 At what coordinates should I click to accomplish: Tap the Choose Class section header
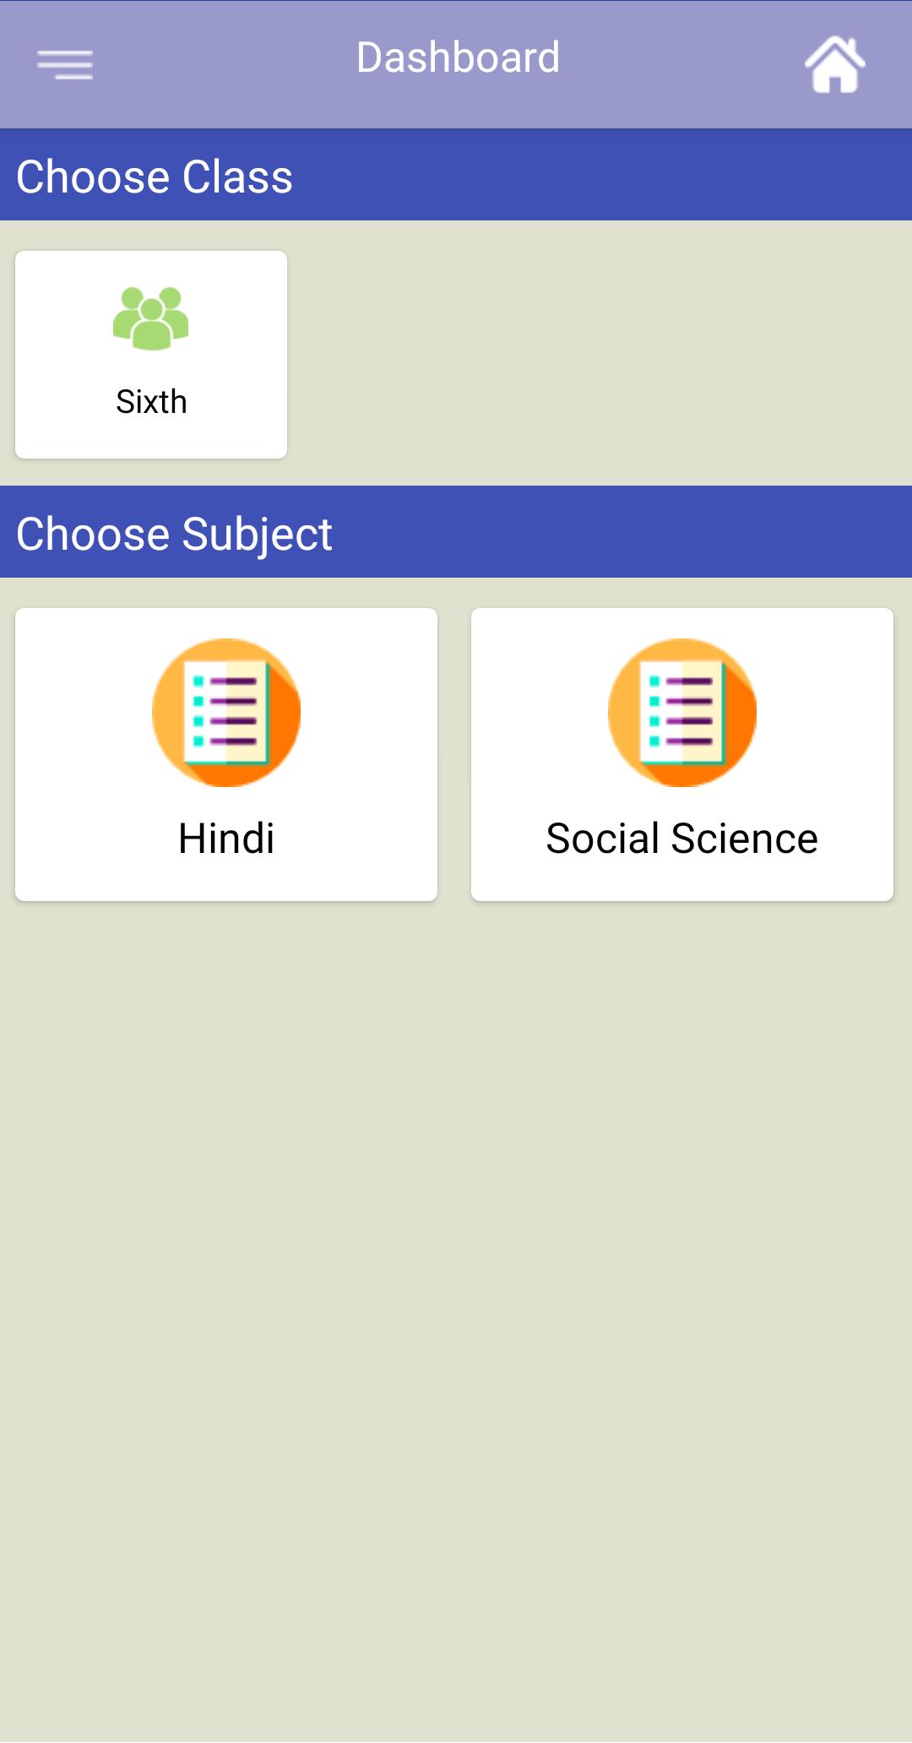(x=591, y=176)
